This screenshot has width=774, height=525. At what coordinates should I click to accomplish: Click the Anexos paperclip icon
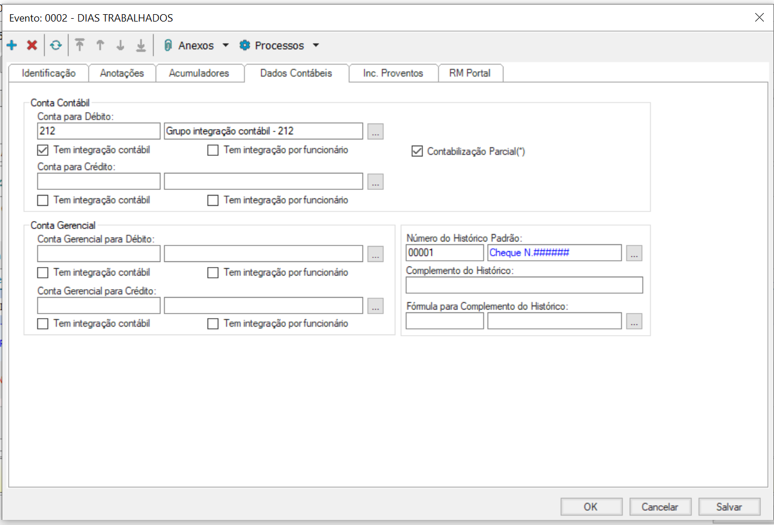coord(168,45)
